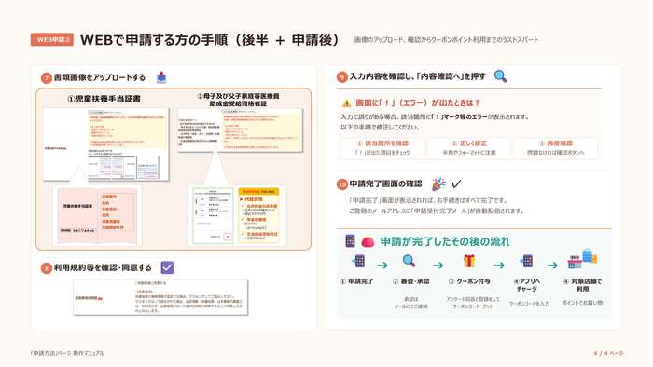Click the text mentioning 申請受付完了メール
Image resolution: width=653 pixels, height=367 pixels.
[436, 211]
